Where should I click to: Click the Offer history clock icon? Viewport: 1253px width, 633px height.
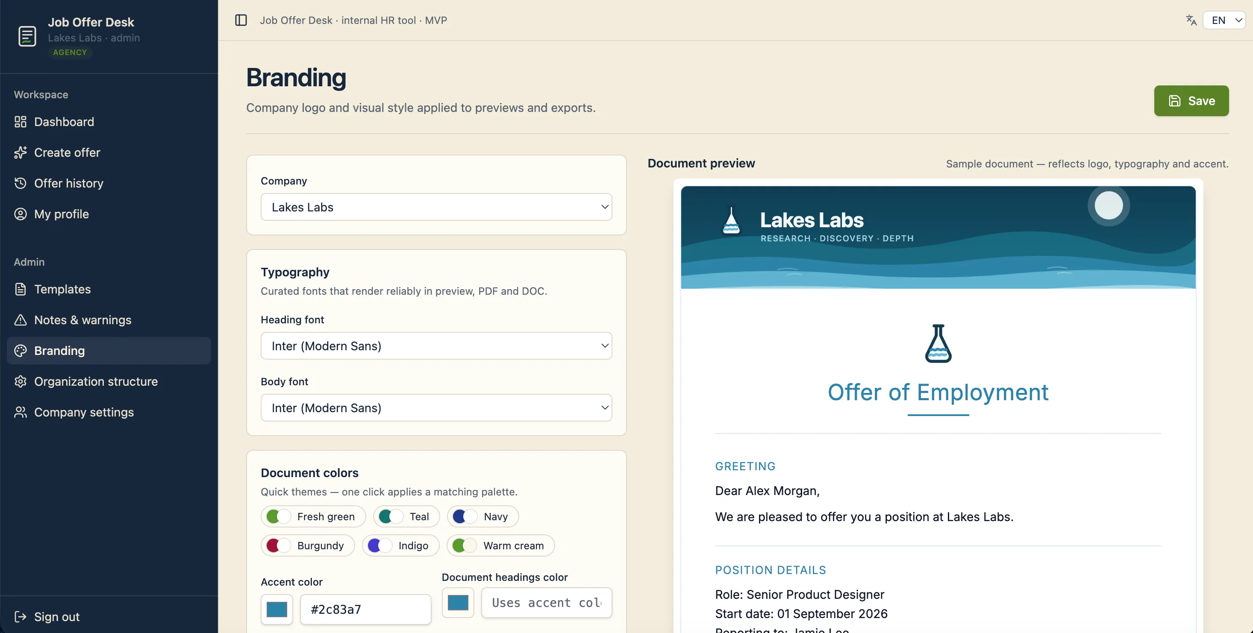(21, 183)
